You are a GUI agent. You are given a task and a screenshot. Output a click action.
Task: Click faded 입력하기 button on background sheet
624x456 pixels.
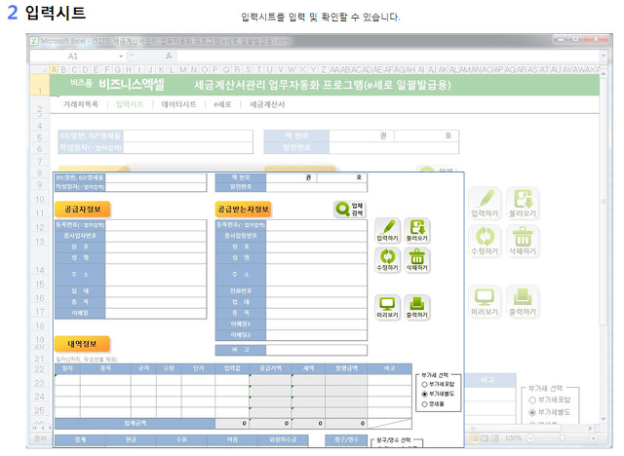point(485,203)
